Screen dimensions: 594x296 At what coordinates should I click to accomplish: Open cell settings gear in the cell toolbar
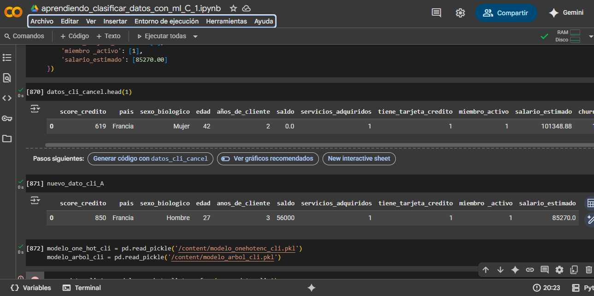click(559, 270)
